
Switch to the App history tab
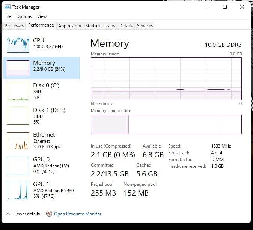[69, 26]
